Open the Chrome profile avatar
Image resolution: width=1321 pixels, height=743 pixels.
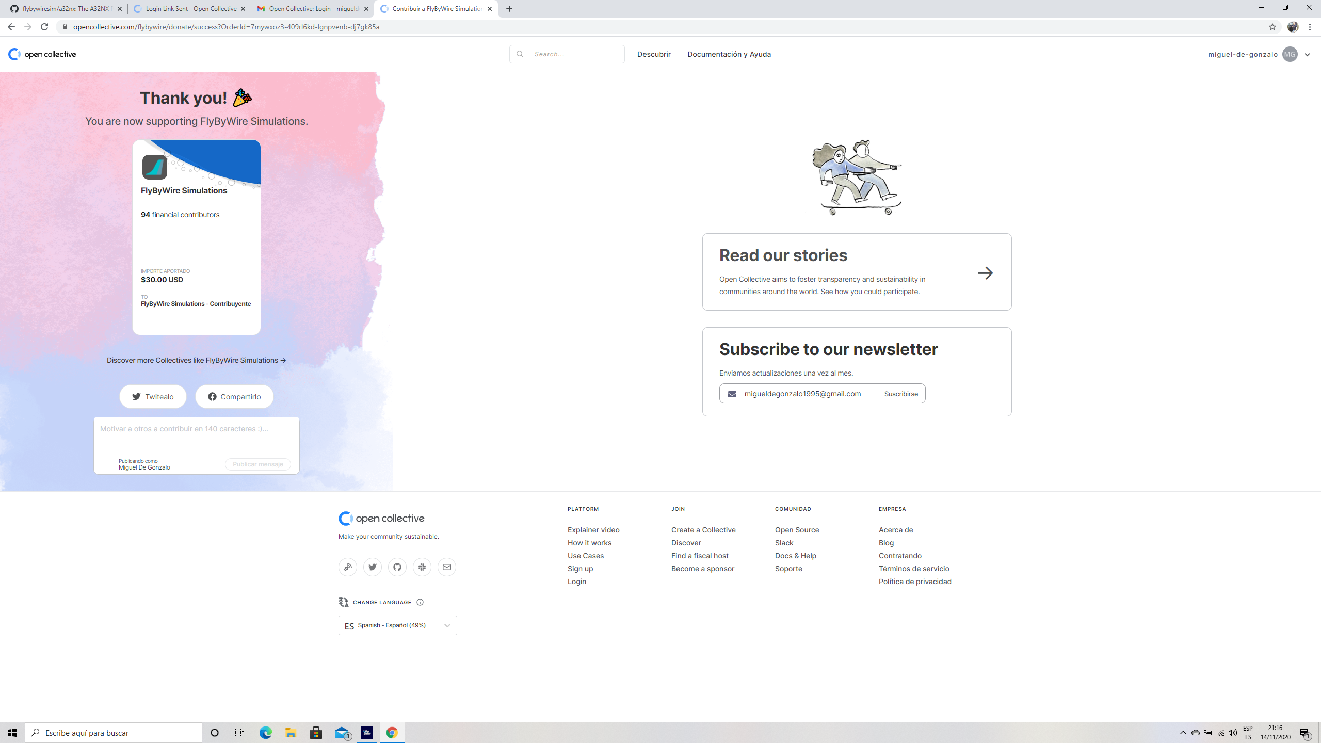[1293, 27]
